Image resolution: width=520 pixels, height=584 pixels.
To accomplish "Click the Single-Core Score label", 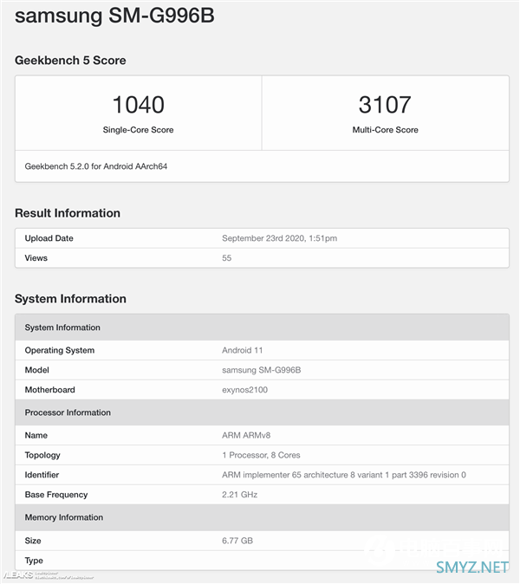I will click(x=138, y=130).
